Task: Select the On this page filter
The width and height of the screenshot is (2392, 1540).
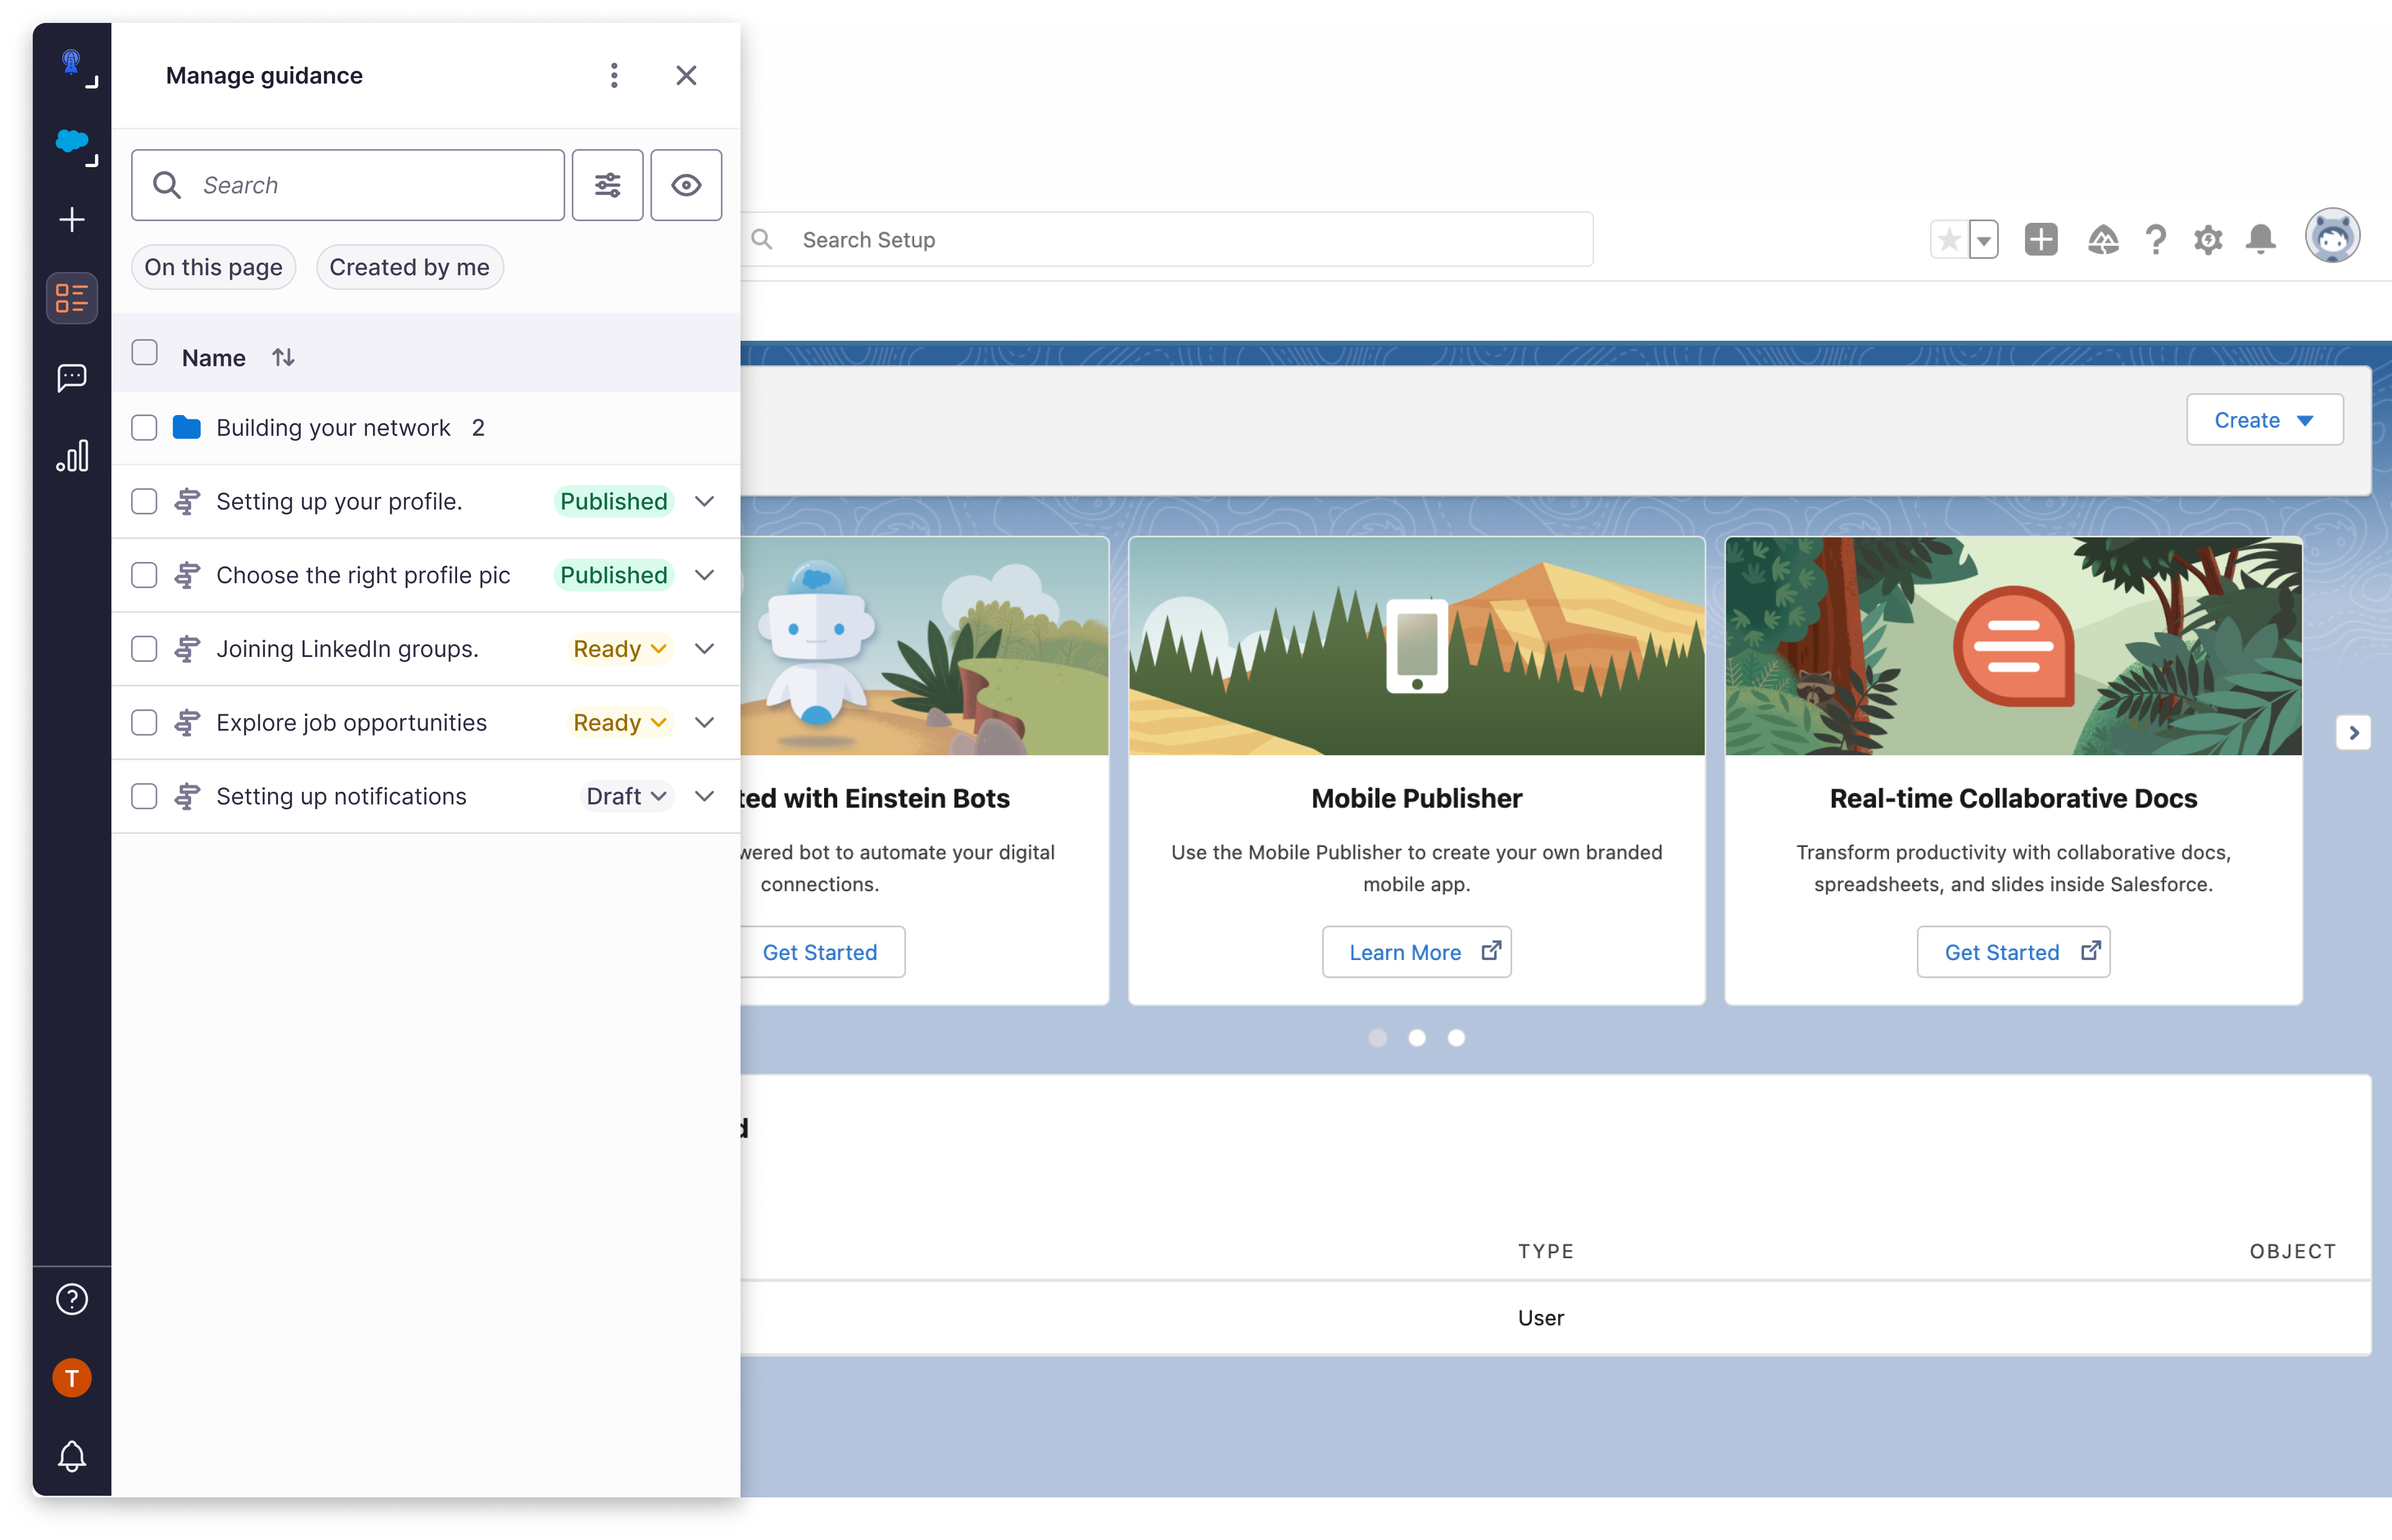Action: 213,267
